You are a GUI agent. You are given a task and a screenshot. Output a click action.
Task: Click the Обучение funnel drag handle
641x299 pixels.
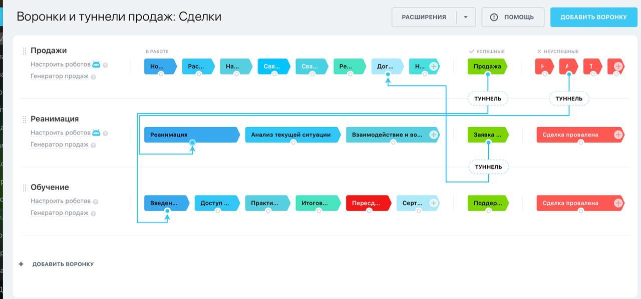(x=24, y=188)
